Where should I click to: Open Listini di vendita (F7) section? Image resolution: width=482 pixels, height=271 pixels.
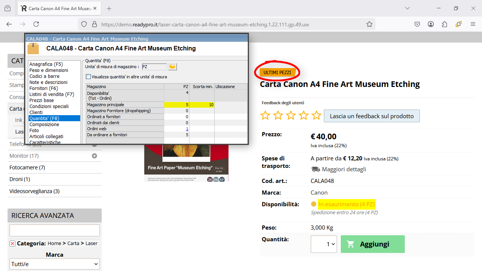coord(52,94)
